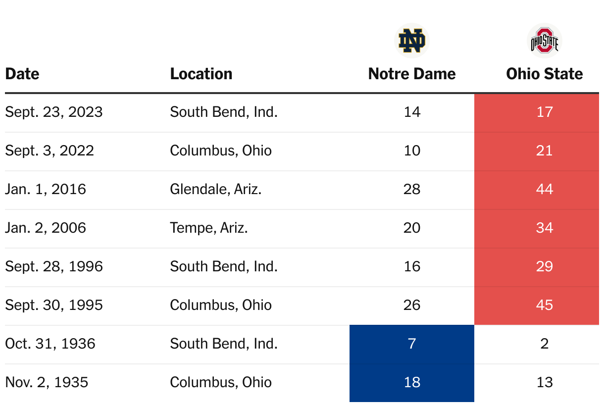
Task: Select the Jan. 1, 2016 date cell
Action: 46,189
